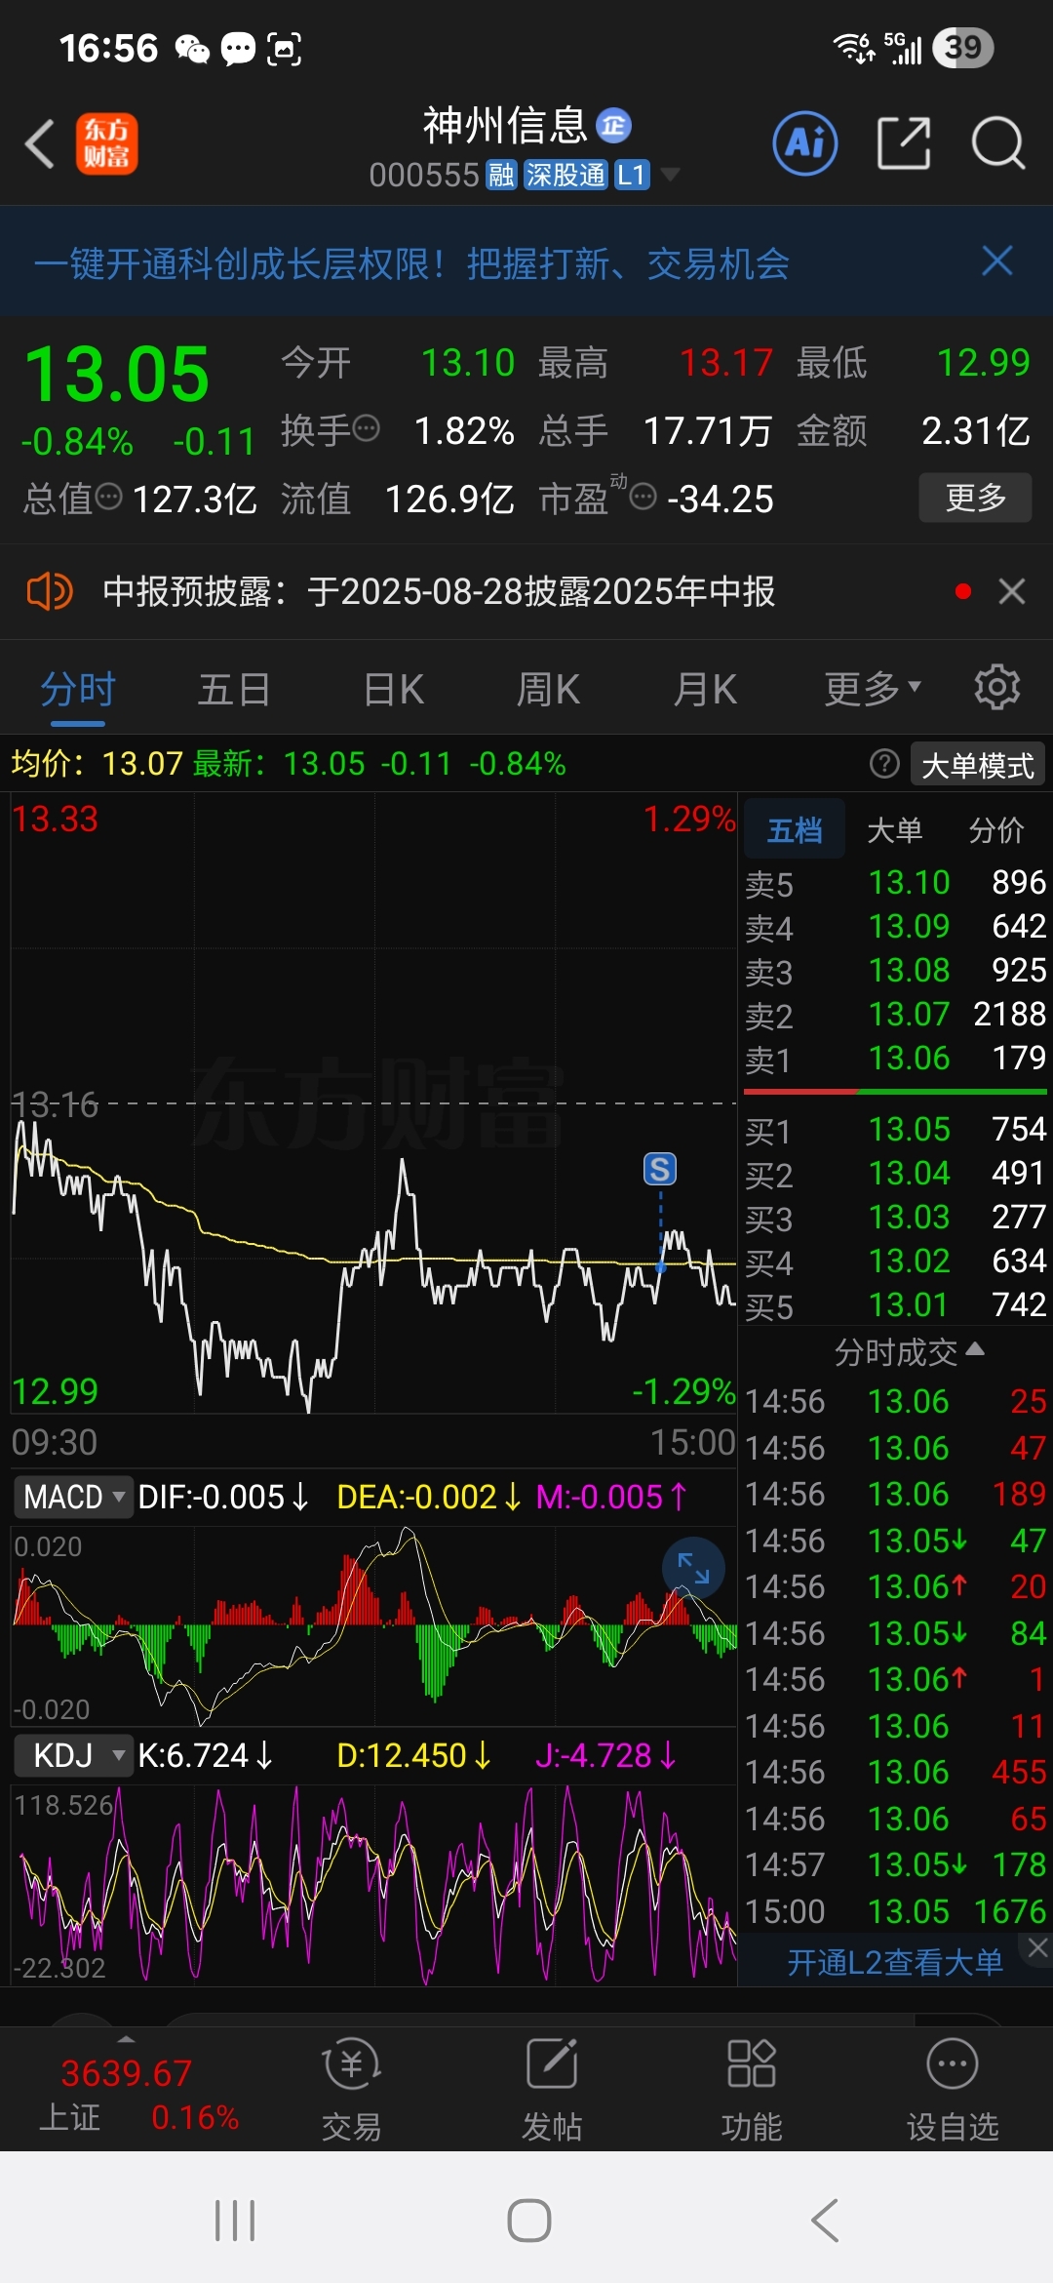
Task: Open the 交易 trade icon
Action: coord(352,2089)
